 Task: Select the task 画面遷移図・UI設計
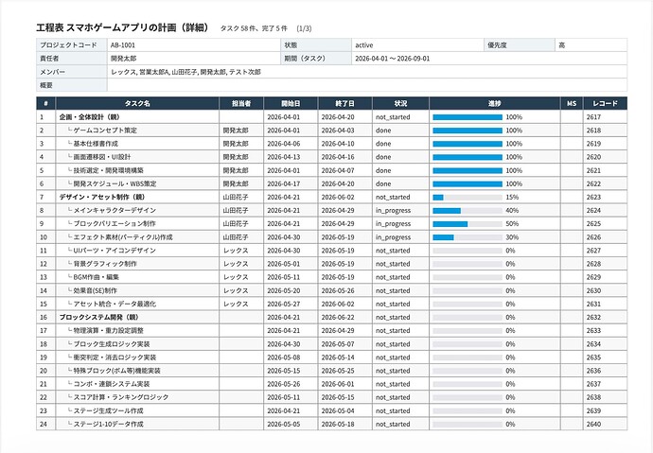[x=102, y=157]
